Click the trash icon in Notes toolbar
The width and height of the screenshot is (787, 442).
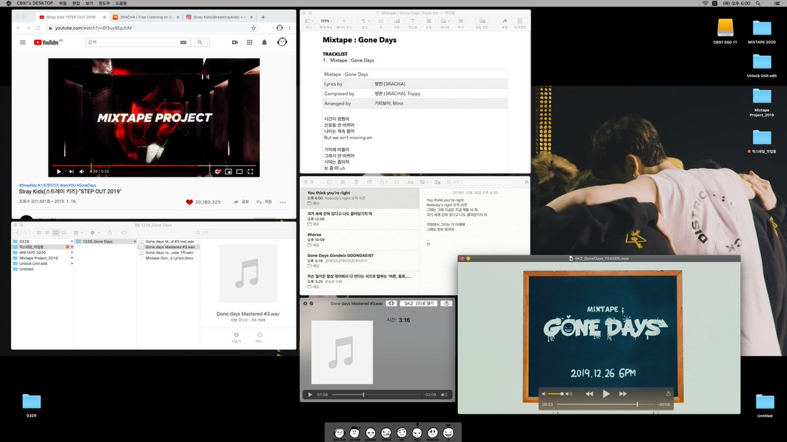(355, 181)
